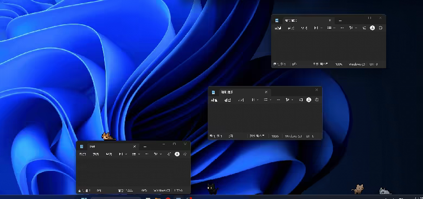
Task: Open 보기 (View) menu in middle Notepad window
Action: [x=241, y=100]
